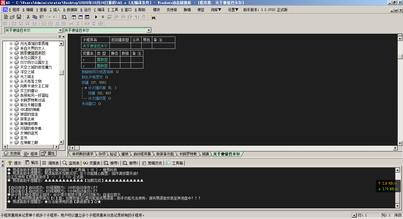Viewport: 403px width, 219px height.
Task: Select the 到生产商罗杰 () code line
Action: (95, 77)
